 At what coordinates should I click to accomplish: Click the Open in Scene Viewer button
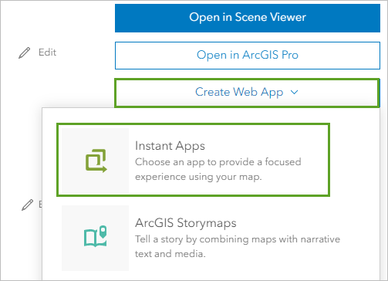(248, 18)
